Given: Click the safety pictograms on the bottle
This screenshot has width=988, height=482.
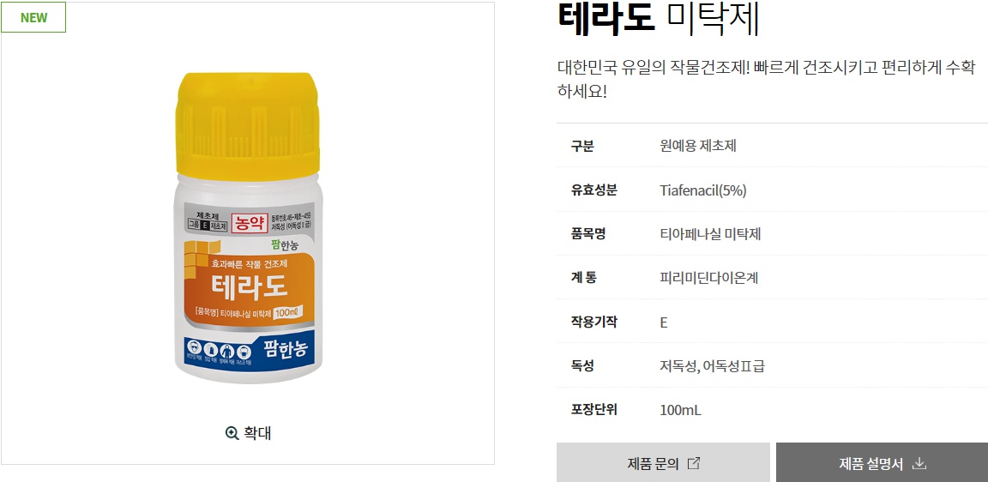Looking at the screenshot, I should click(x=218, y=352).
